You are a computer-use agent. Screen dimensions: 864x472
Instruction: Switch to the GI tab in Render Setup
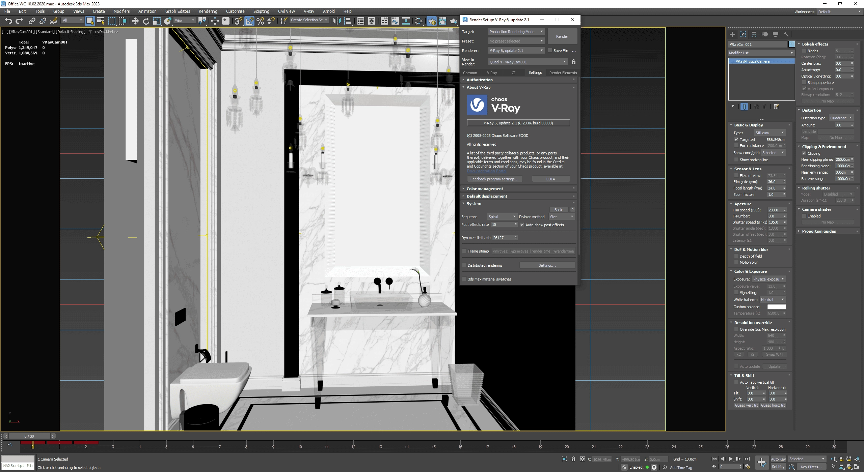tap(513, 73)
